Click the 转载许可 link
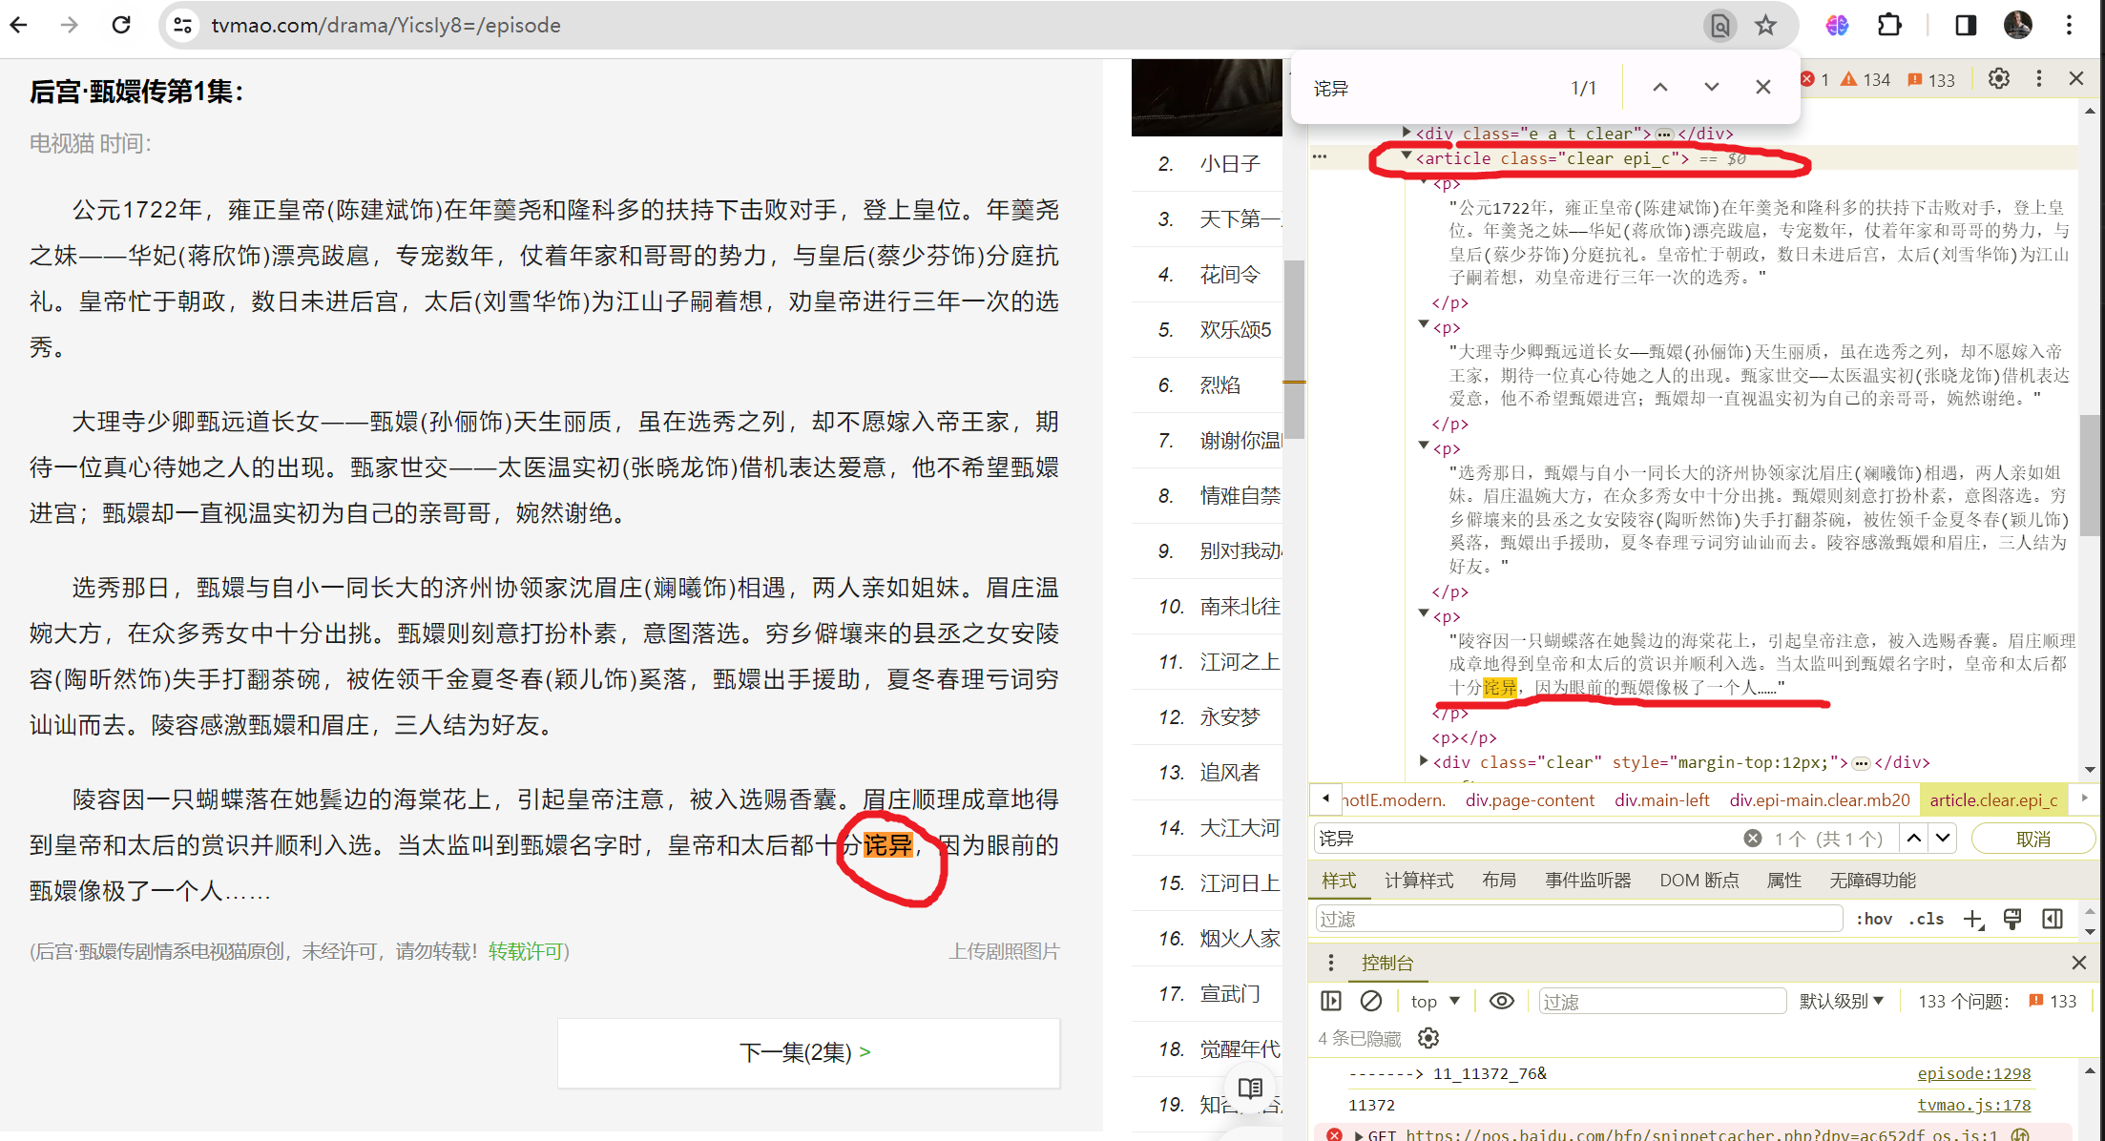2105x1141 pixels. 526,951
